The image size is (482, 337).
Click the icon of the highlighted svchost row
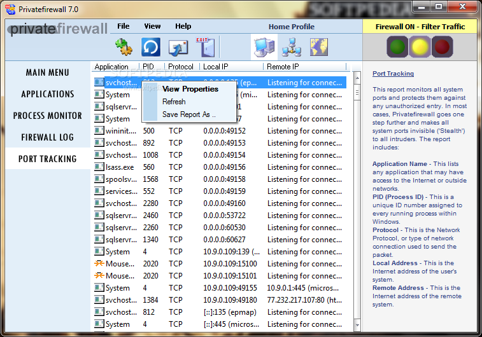click(x=99, y=82)
